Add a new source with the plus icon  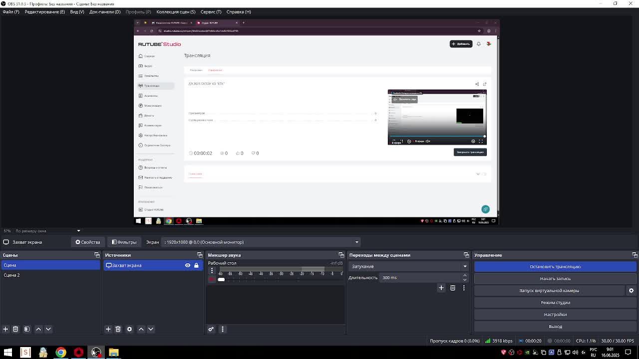108,329
